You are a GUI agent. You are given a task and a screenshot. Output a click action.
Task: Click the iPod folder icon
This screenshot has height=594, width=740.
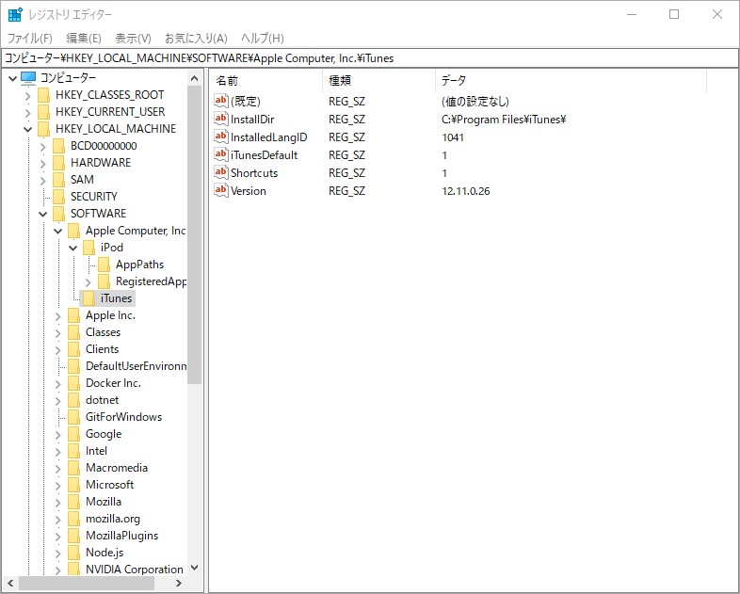(89, 248)
